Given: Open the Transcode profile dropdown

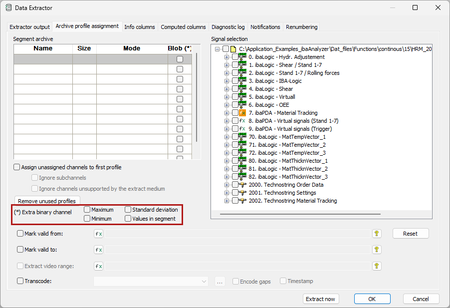Looking at the screenshot, I should click(x=204, y=282).
